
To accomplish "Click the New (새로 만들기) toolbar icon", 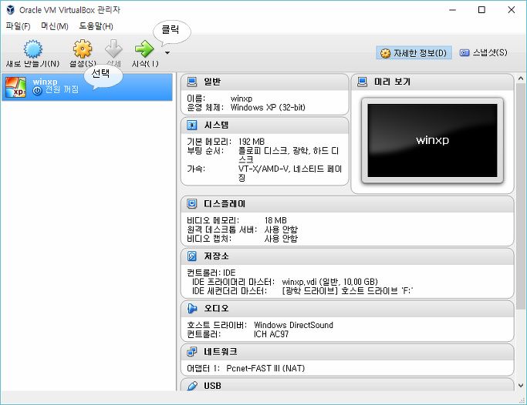I will click(32, 49).
